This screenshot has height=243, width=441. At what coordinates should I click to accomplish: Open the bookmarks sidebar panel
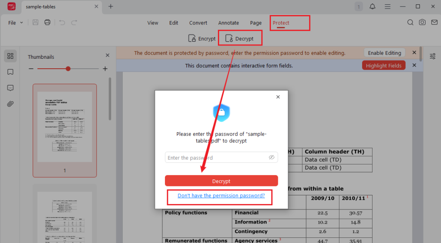point(10,72)
